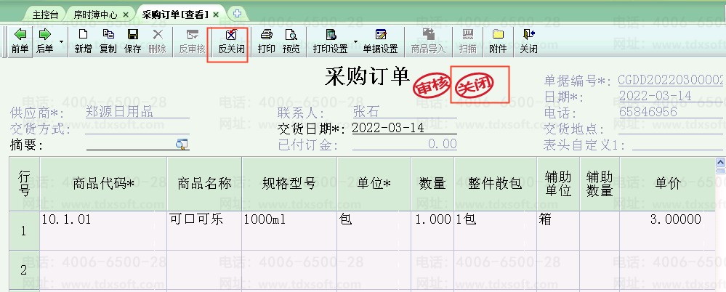Image resolution: width=726 pixels, height=292 pixels.
Task: Select the quantity cell 1.000
Action: point(432,231)
